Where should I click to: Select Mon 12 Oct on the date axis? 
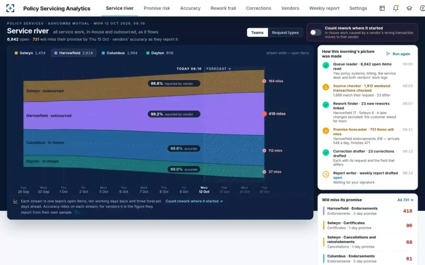pos(204,190)
